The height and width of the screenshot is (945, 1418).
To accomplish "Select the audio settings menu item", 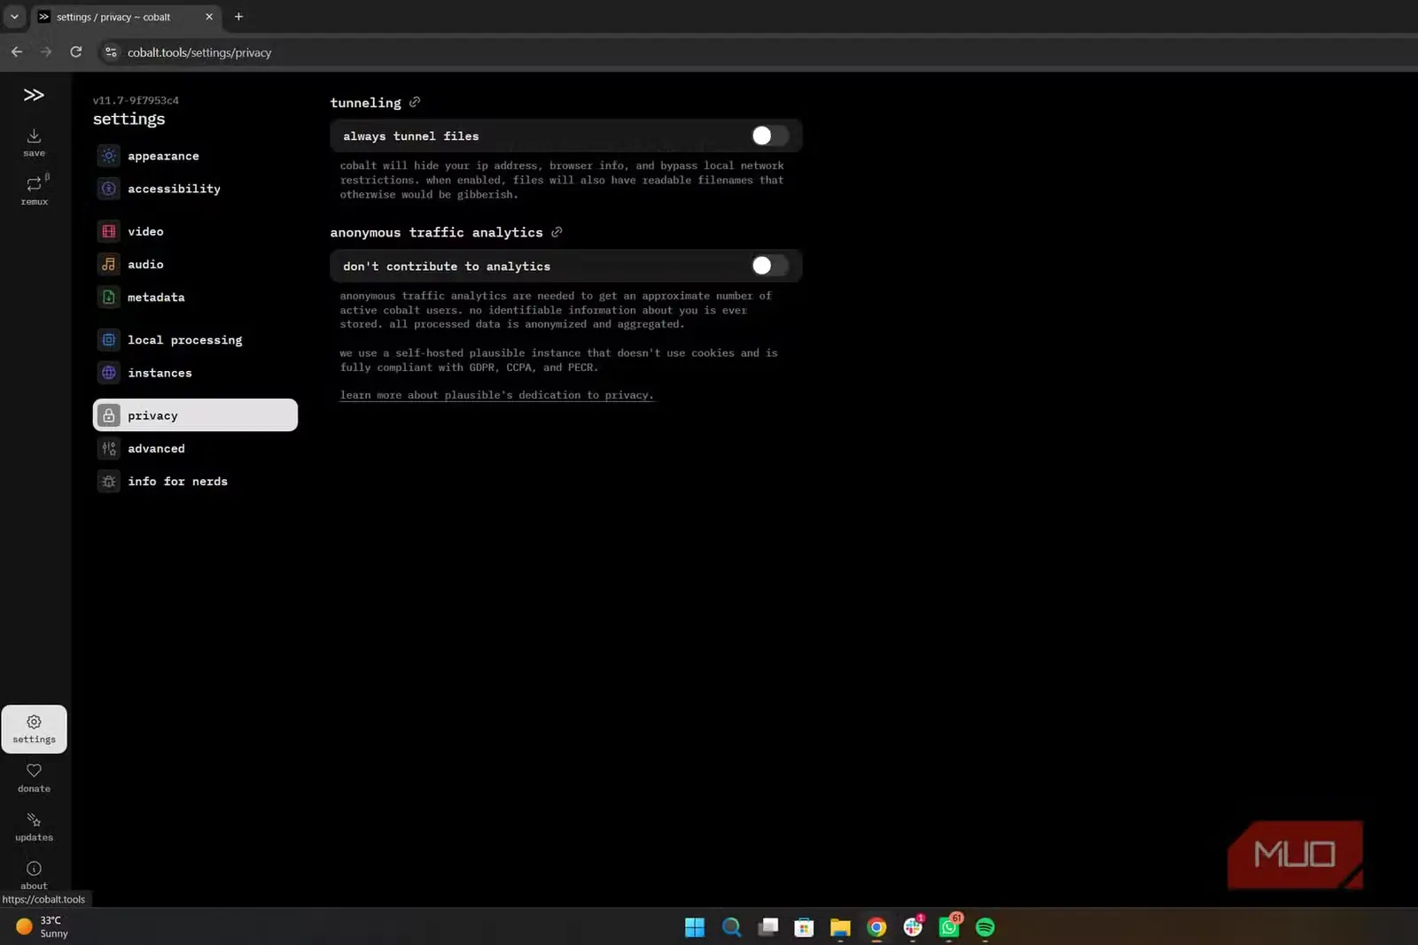I will (x=195, y=264).
